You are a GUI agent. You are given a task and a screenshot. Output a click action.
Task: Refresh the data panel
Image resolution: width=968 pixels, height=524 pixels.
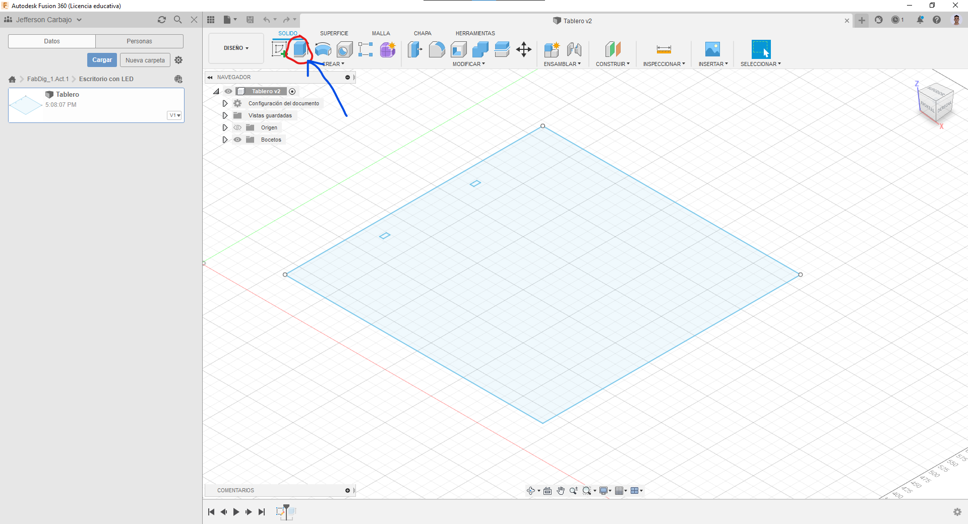click(x=162, y=20)
